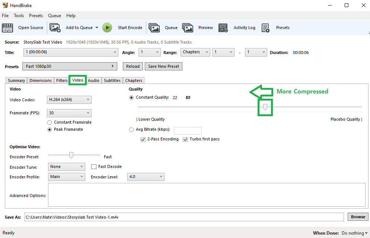370x238 pixels.
Task: Click in the Advanced Options text box
Action: click(207, 195)
